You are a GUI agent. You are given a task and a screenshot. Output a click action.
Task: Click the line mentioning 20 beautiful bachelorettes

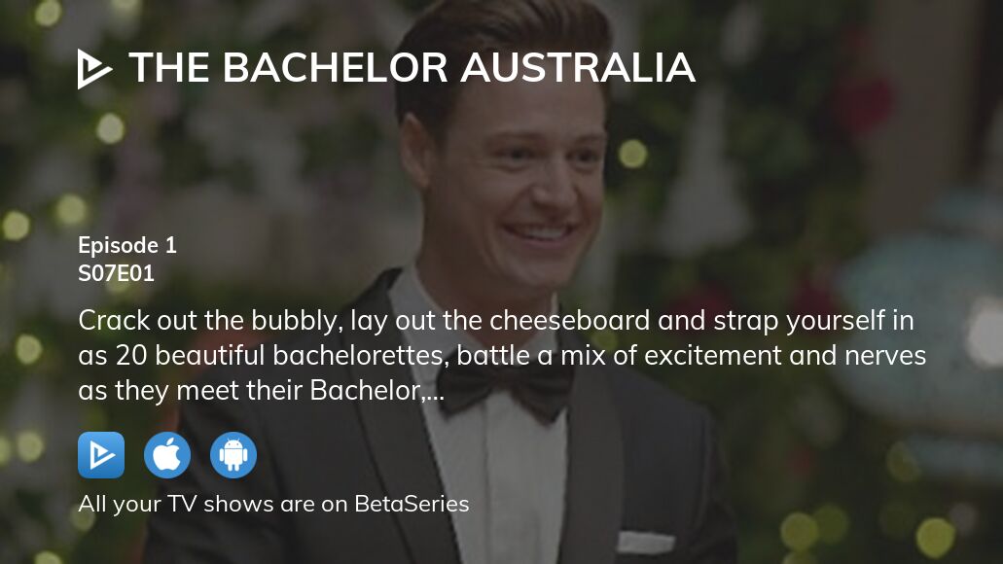[502, 356]
